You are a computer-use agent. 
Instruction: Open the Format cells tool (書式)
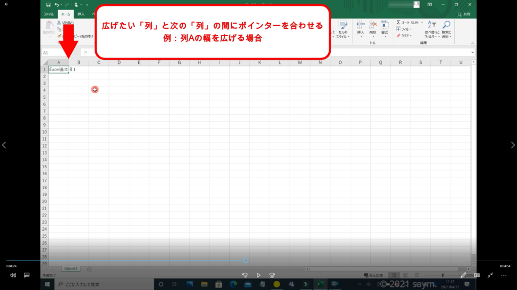(x=385, y=28)
